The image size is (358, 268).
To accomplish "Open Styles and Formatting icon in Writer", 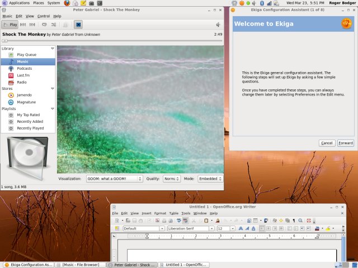I will click(117, 228).
